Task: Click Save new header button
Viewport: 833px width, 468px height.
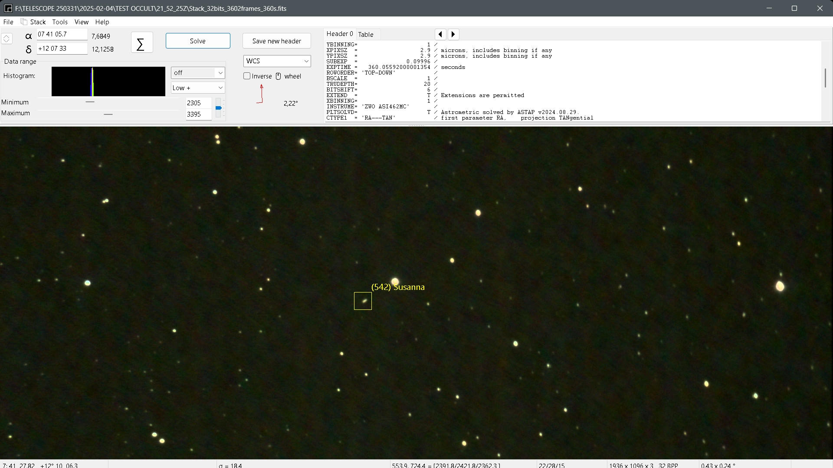Action: point(277,41)
